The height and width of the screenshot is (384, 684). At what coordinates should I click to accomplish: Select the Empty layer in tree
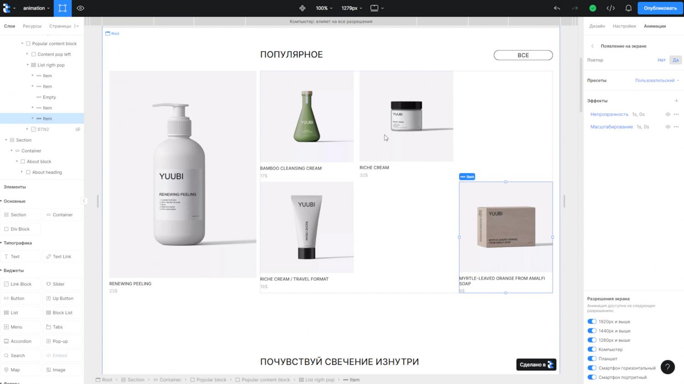[49, 97]
